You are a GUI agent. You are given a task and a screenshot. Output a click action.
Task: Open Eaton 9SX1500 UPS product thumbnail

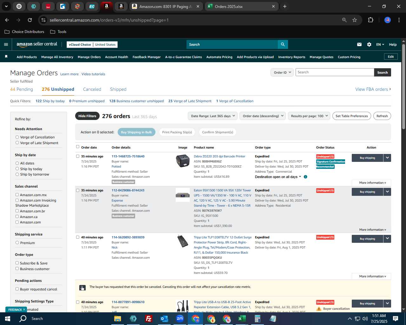(183, 195)
